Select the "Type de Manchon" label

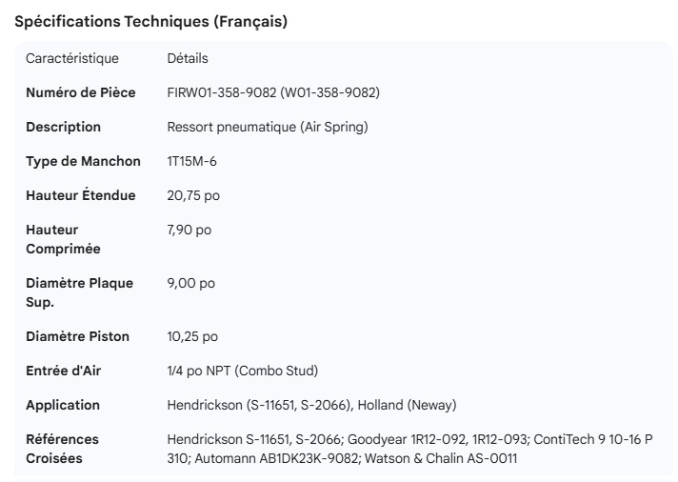point(83,161)
